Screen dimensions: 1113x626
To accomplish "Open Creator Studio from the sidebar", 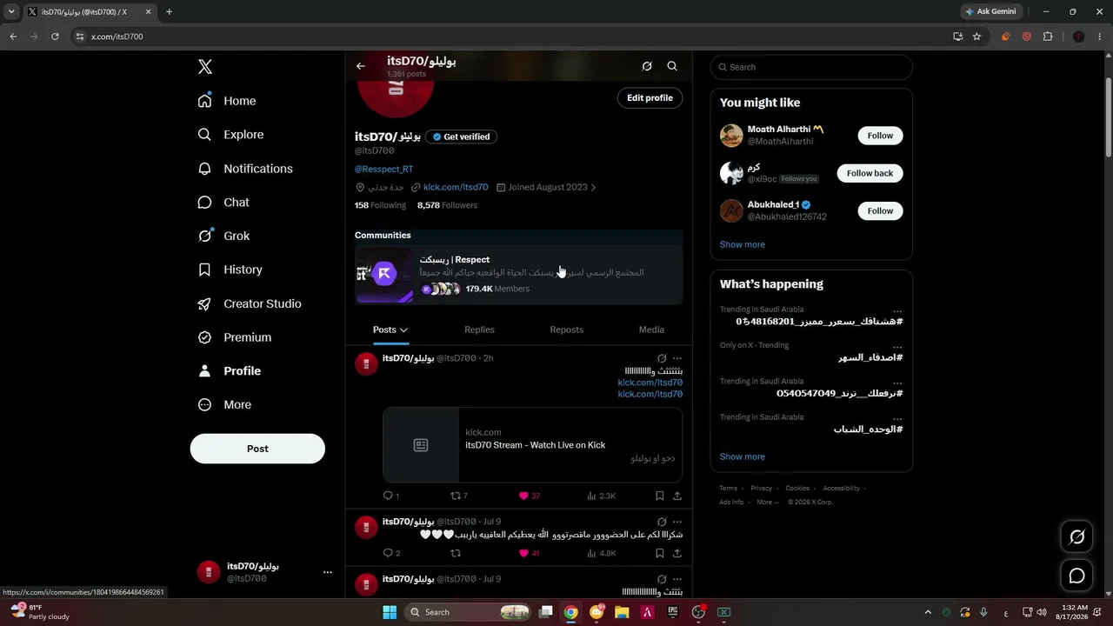I will pyautogui.click(x=250, y=303).
